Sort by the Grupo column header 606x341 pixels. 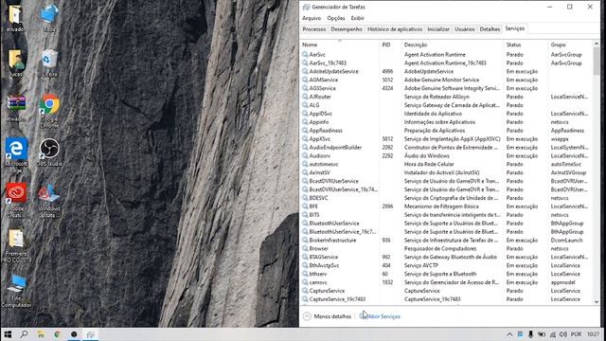pos(570,45)
